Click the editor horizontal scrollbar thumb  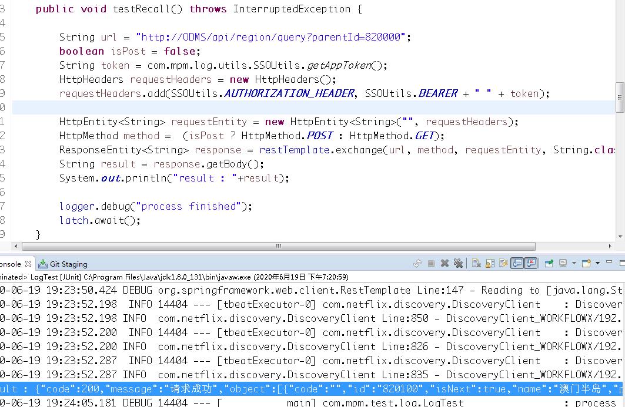point(278,246)
